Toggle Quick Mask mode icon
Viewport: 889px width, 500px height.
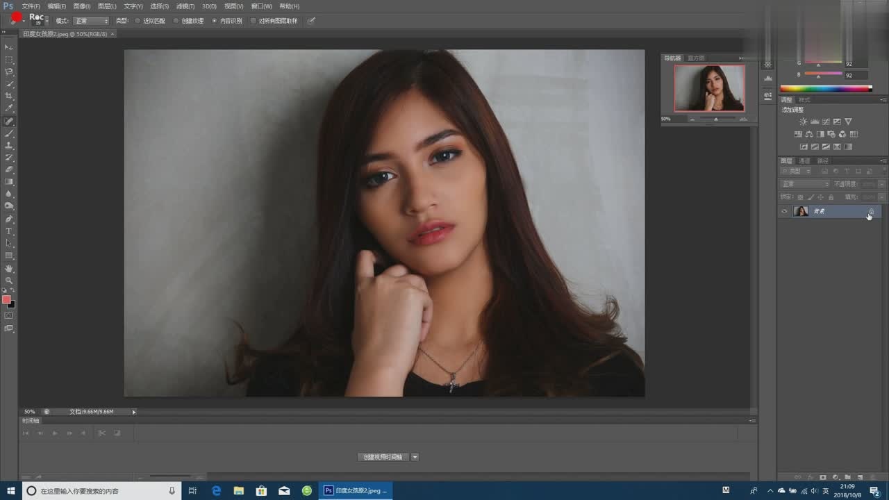pos(9,316)
